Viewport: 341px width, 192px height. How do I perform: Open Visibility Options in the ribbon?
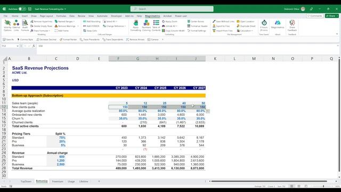[x=7, y=26]
